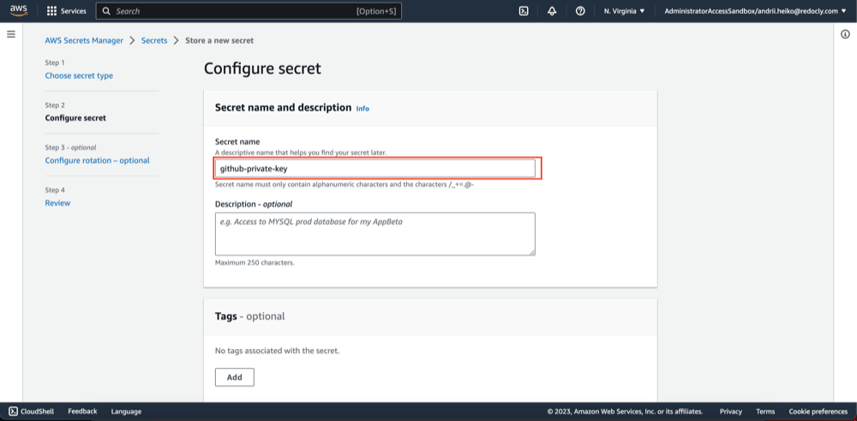The height and width of the screenshot is (421, 857).
Task: Click the Secret name input field
Action: [375, 168]
